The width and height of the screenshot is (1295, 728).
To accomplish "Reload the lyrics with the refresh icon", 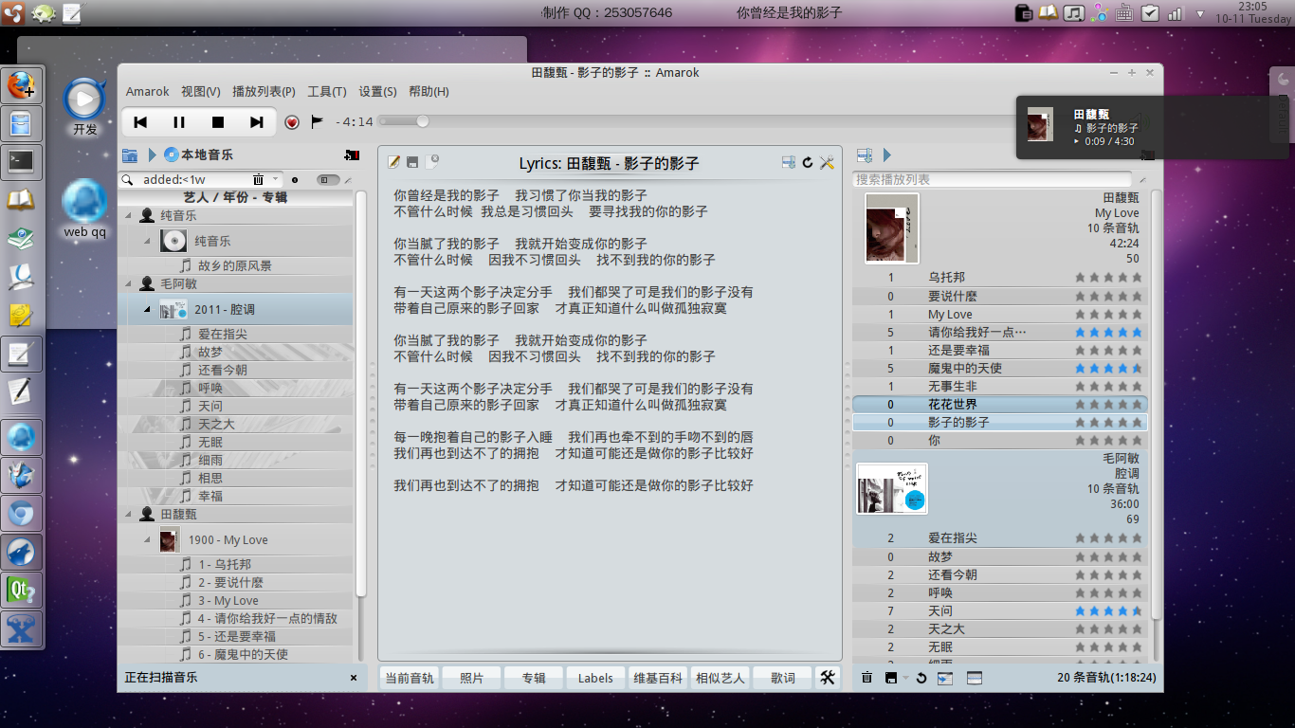I will [808, 162].
